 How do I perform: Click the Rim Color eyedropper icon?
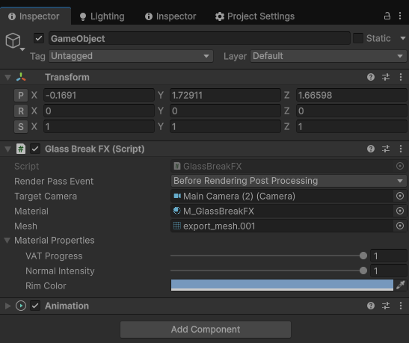(401, 285)
